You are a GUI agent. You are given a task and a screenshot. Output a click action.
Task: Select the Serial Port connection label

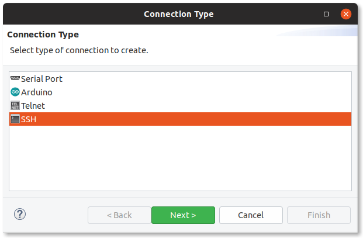point(42,79)
